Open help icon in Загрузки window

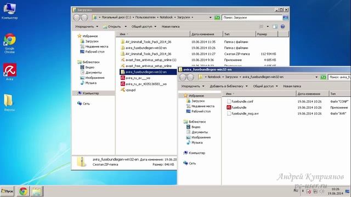(x=283, y=27)
